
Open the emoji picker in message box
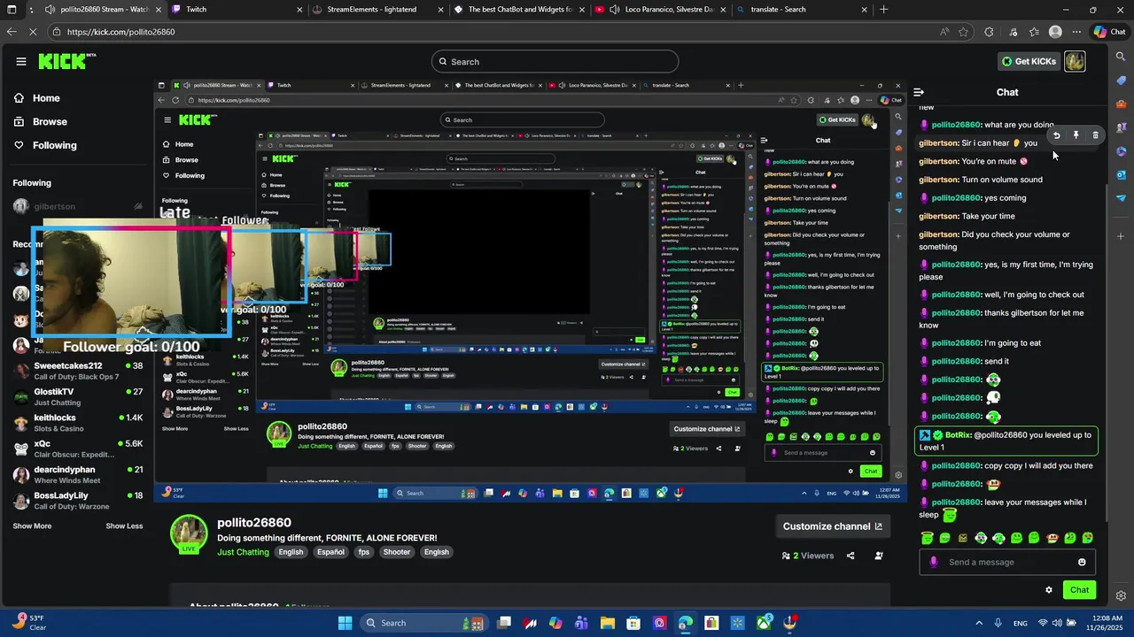tap(1082, 562)
